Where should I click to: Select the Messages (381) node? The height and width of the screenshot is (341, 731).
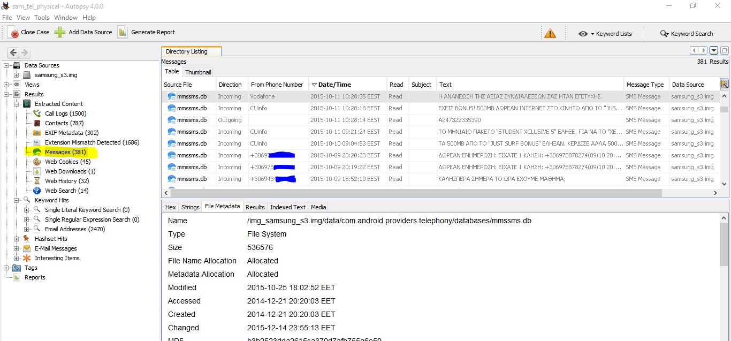[65, 152]
